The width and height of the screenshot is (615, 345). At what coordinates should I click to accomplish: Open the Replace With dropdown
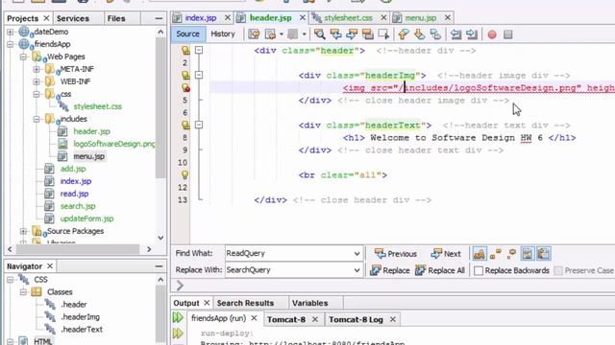[x=357, y=270]
